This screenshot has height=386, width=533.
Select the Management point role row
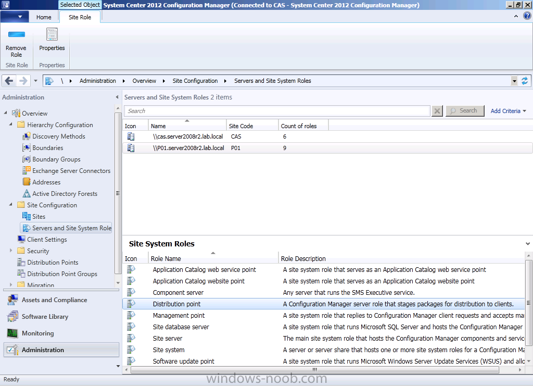[x=324, y=315]
